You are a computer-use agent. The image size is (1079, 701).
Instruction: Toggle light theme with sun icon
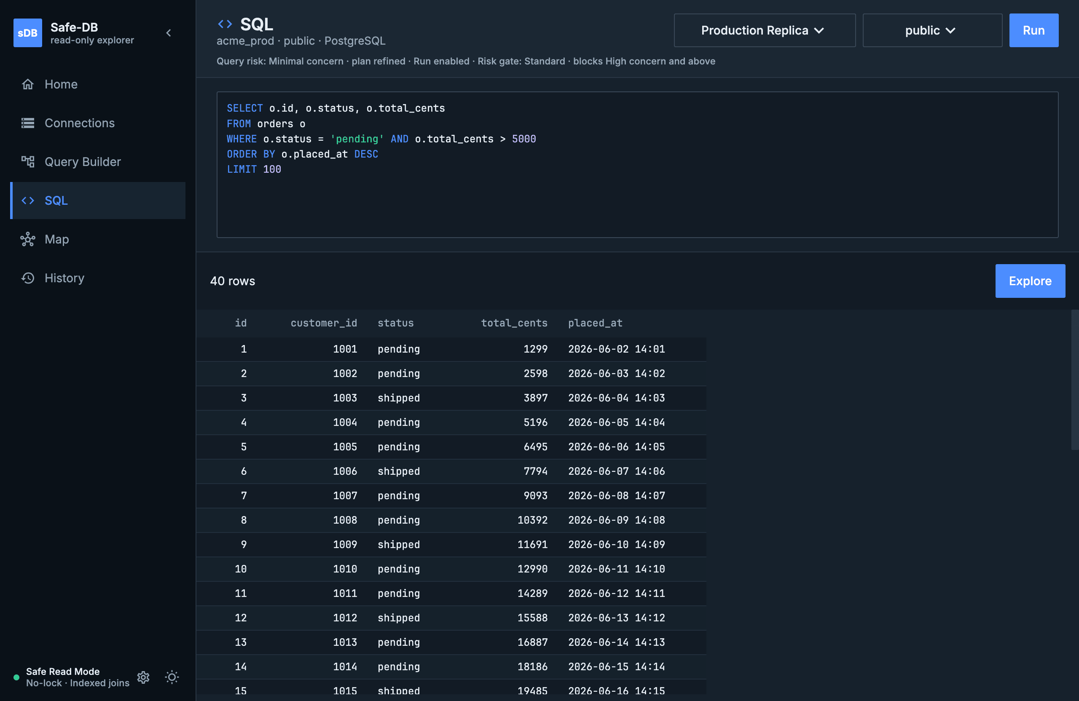click(172, 677)
